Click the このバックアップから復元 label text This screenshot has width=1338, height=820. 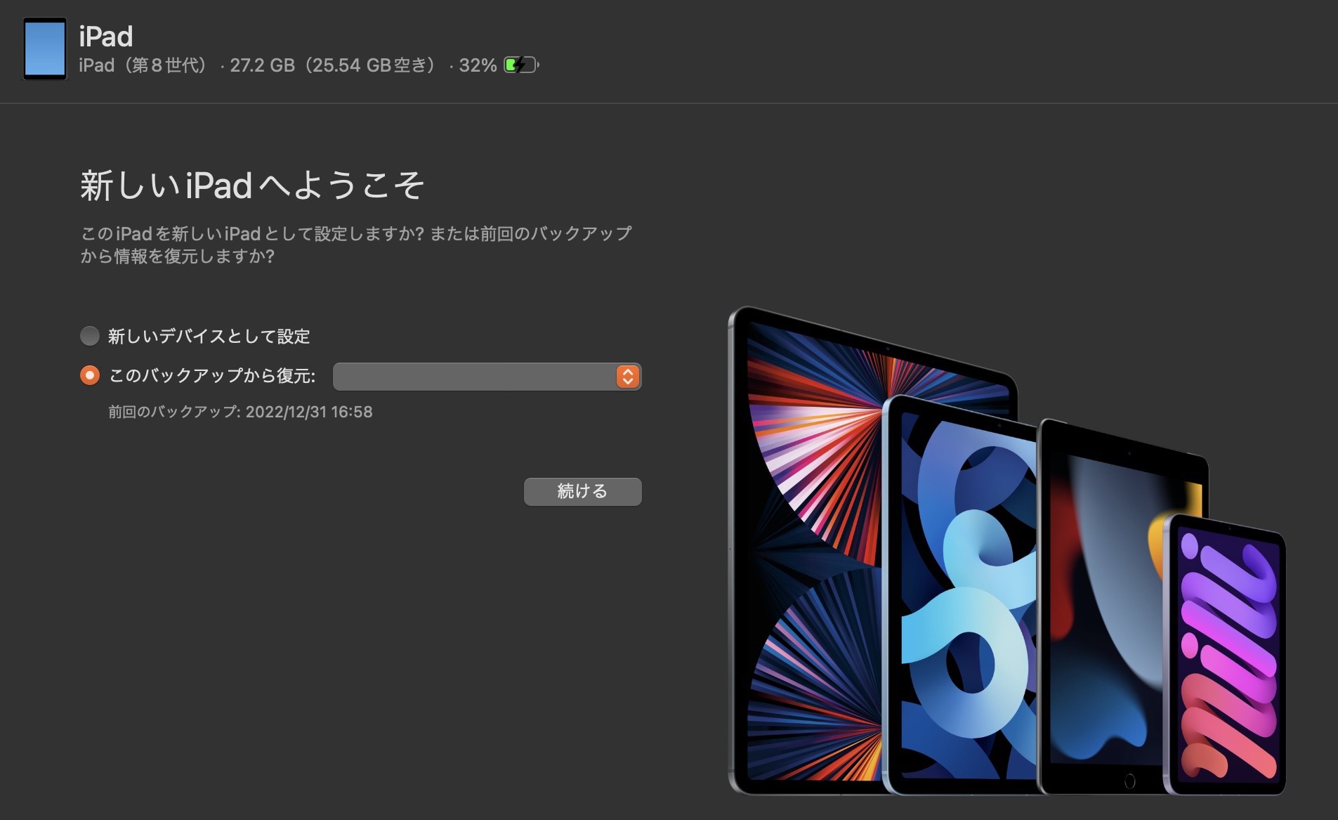tap(212, 376)
